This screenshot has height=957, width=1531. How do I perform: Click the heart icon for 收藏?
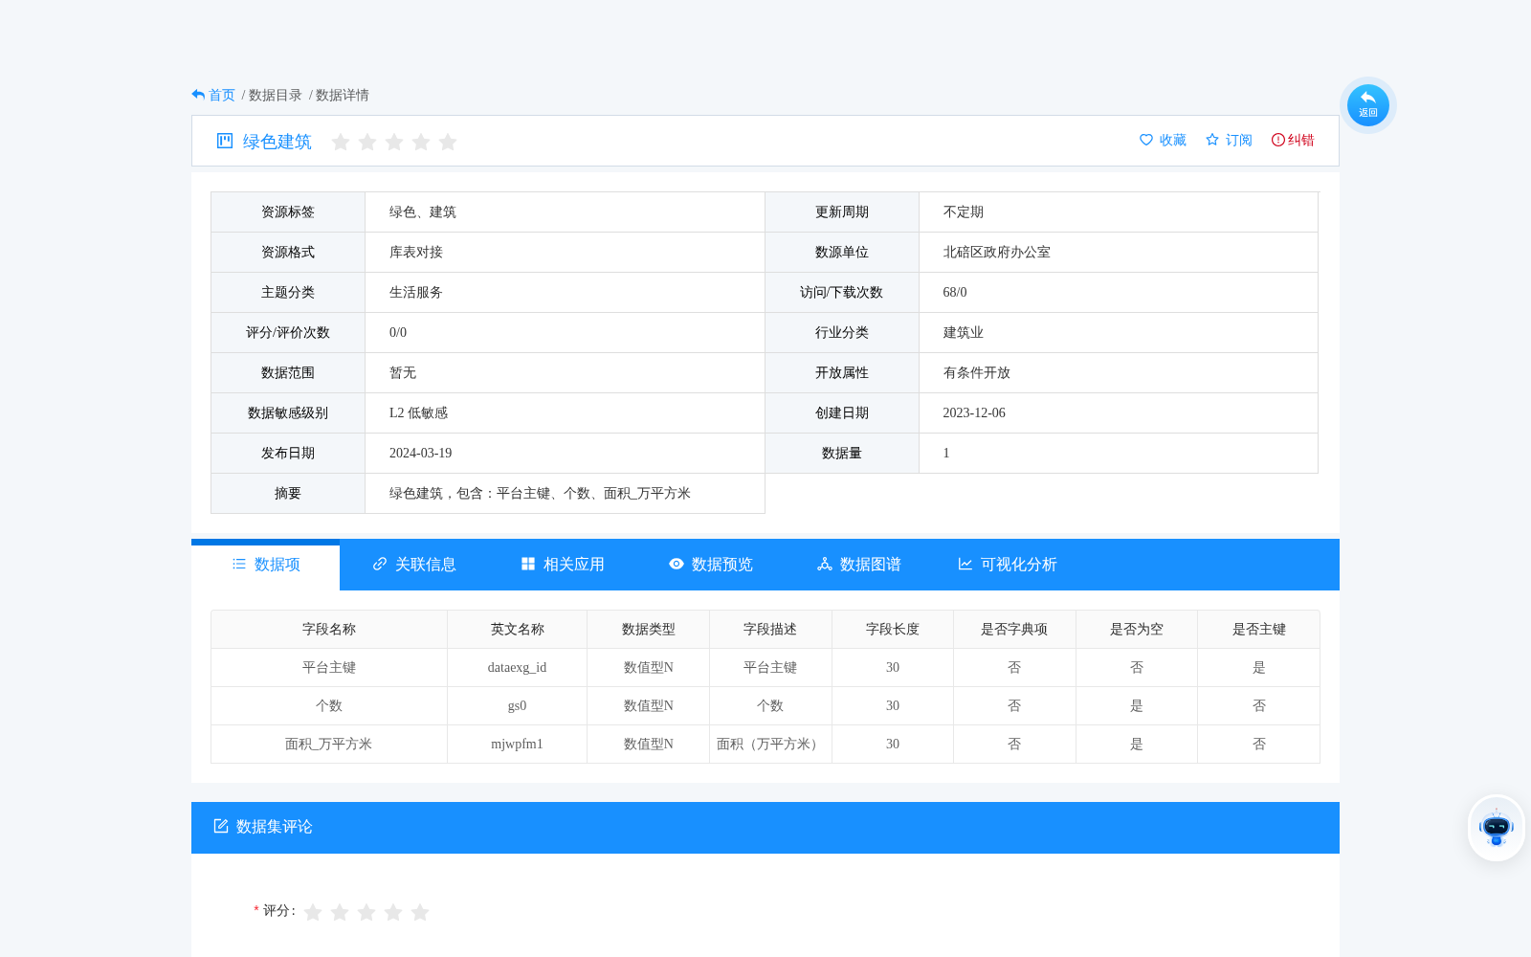pos(1146,140)
